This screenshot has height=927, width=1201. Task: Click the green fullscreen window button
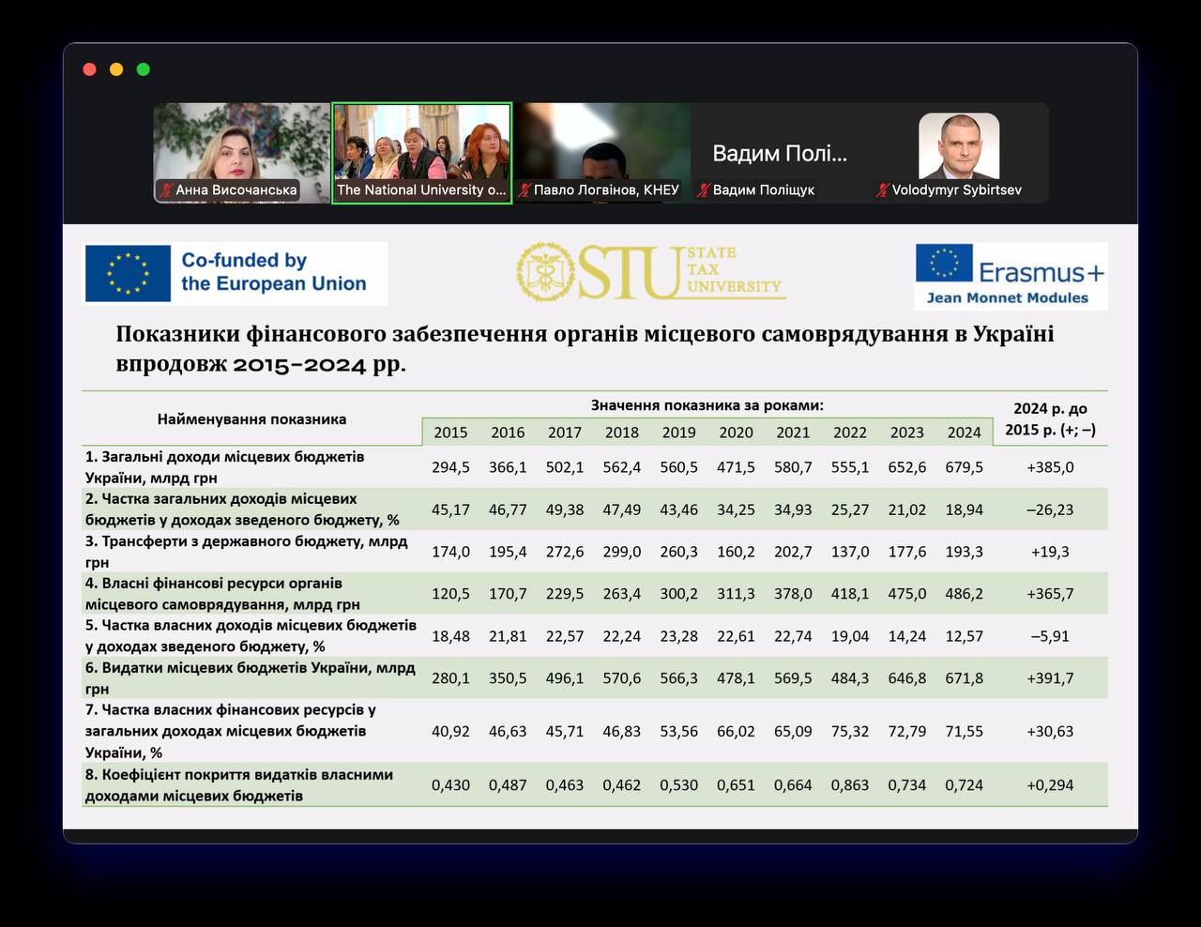coord(144,69)
